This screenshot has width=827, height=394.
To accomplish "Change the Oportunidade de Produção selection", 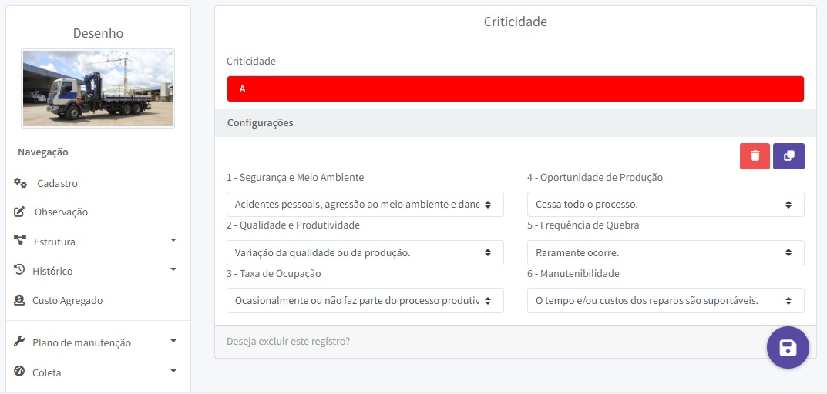I will click(665, 205).
